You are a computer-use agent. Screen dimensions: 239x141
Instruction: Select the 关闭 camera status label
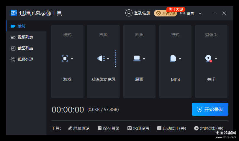click(x=211, y=79)
